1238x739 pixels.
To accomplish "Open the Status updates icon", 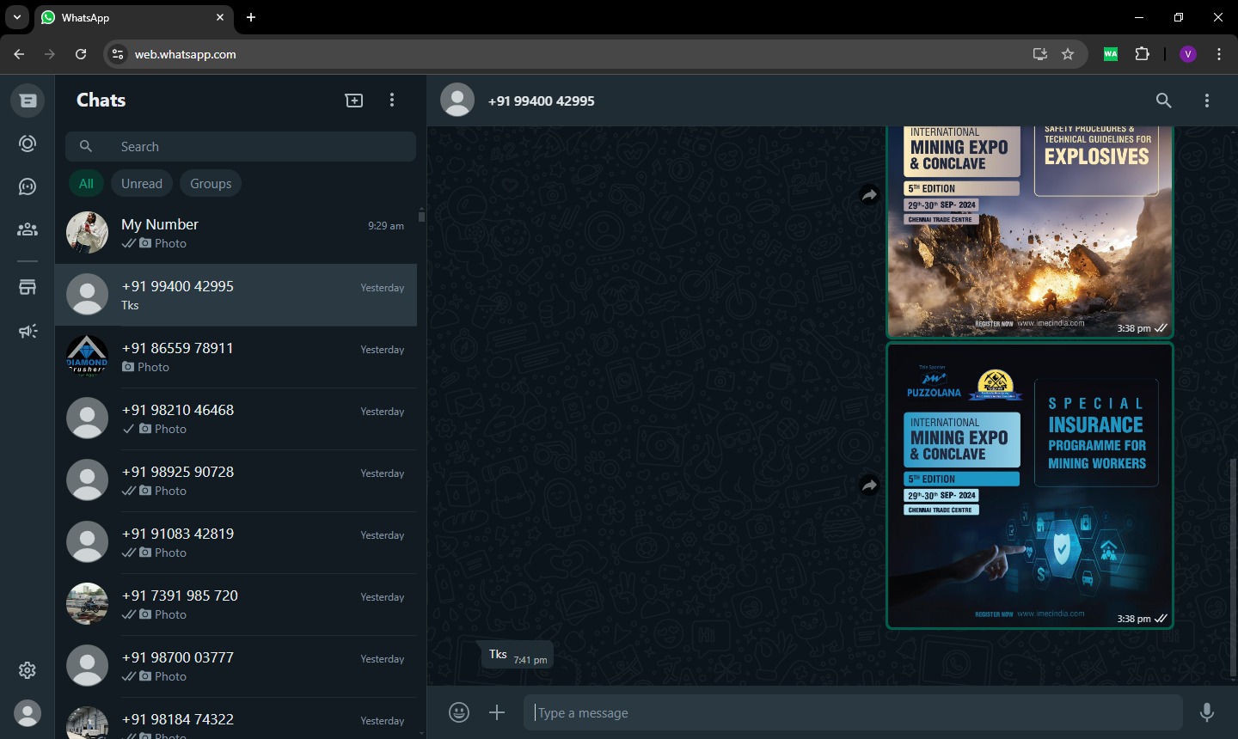I will coord(28,144).
